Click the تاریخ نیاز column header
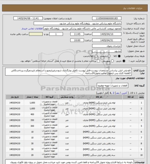Image resolution: width=150 pixels, height=164 pixels. click(15, 97)
